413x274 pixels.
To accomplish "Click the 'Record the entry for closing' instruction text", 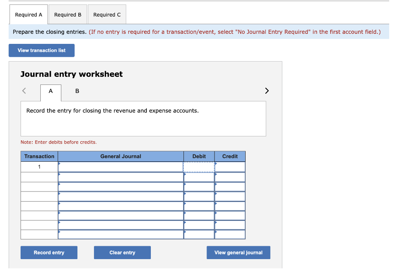I will pyautogui.click(x=113, y=111).
